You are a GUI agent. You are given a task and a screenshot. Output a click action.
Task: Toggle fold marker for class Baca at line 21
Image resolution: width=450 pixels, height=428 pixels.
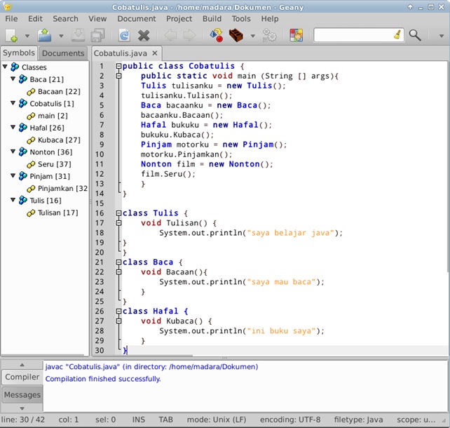119,262
